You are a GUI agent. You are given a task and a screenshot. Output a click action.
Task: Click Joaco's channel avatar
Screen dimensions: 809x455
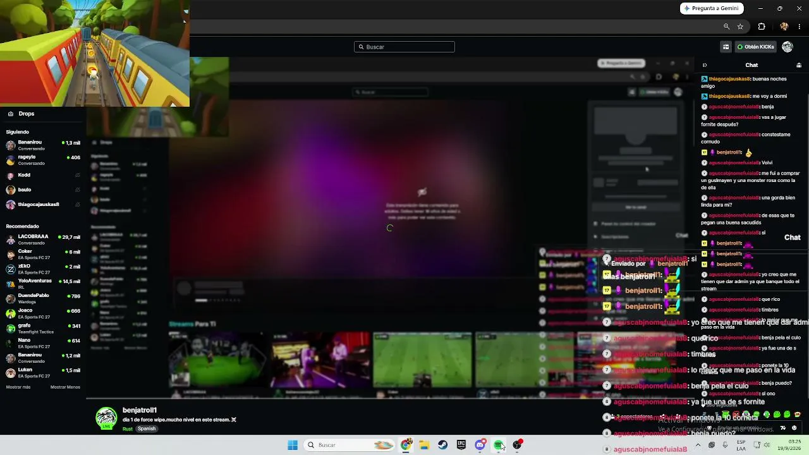coord(11,313)
